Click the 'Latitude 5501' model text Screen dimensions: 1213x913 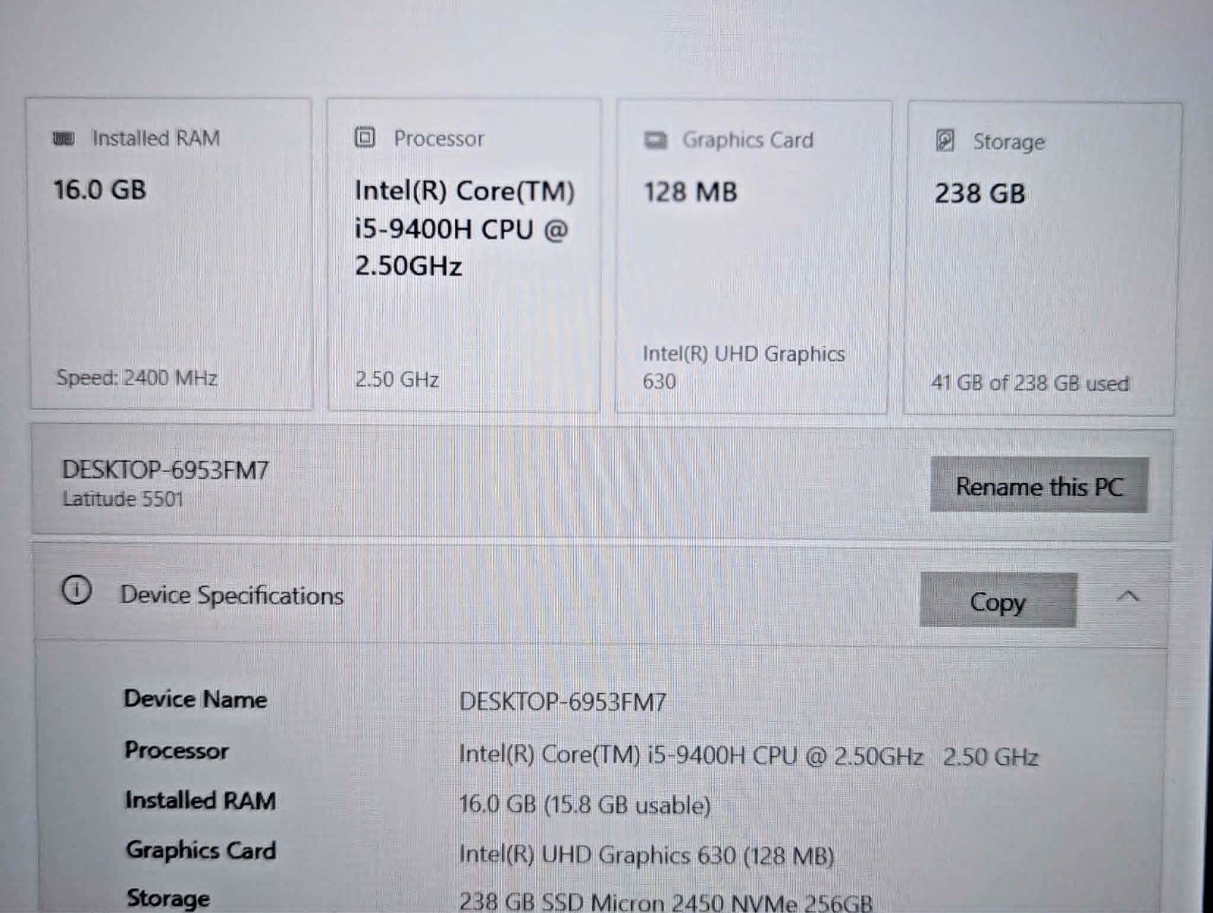(123, 499)
